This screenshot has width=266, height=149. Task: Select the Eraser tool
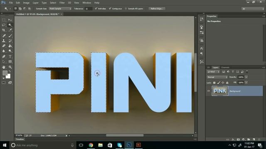point(4,46)
